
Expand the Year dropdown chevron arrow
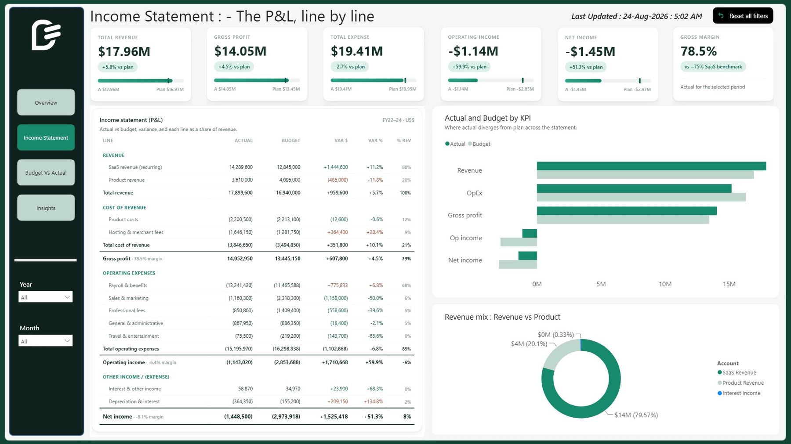coord(67,297)
